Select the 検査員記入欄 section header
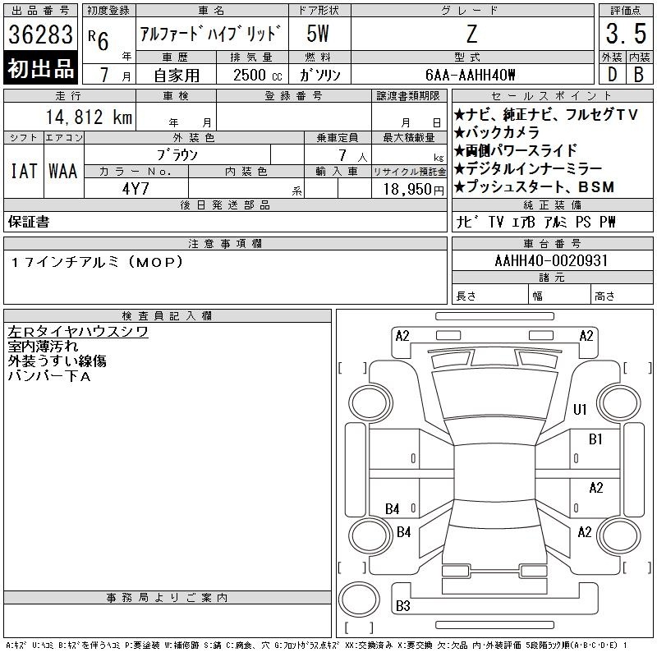657x657 pixels. tap(167, 316)
